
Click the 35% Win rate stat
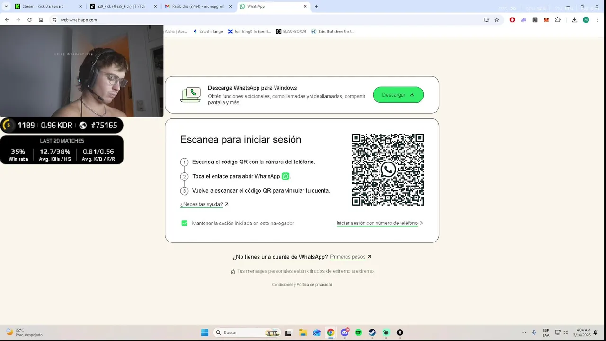coord(18,155)
